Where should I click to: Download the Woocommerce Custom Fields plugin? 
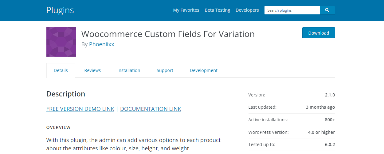[319, 33]
